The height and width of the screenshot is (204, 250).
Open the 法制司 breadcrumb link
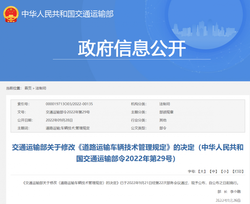tap(41, 88)
